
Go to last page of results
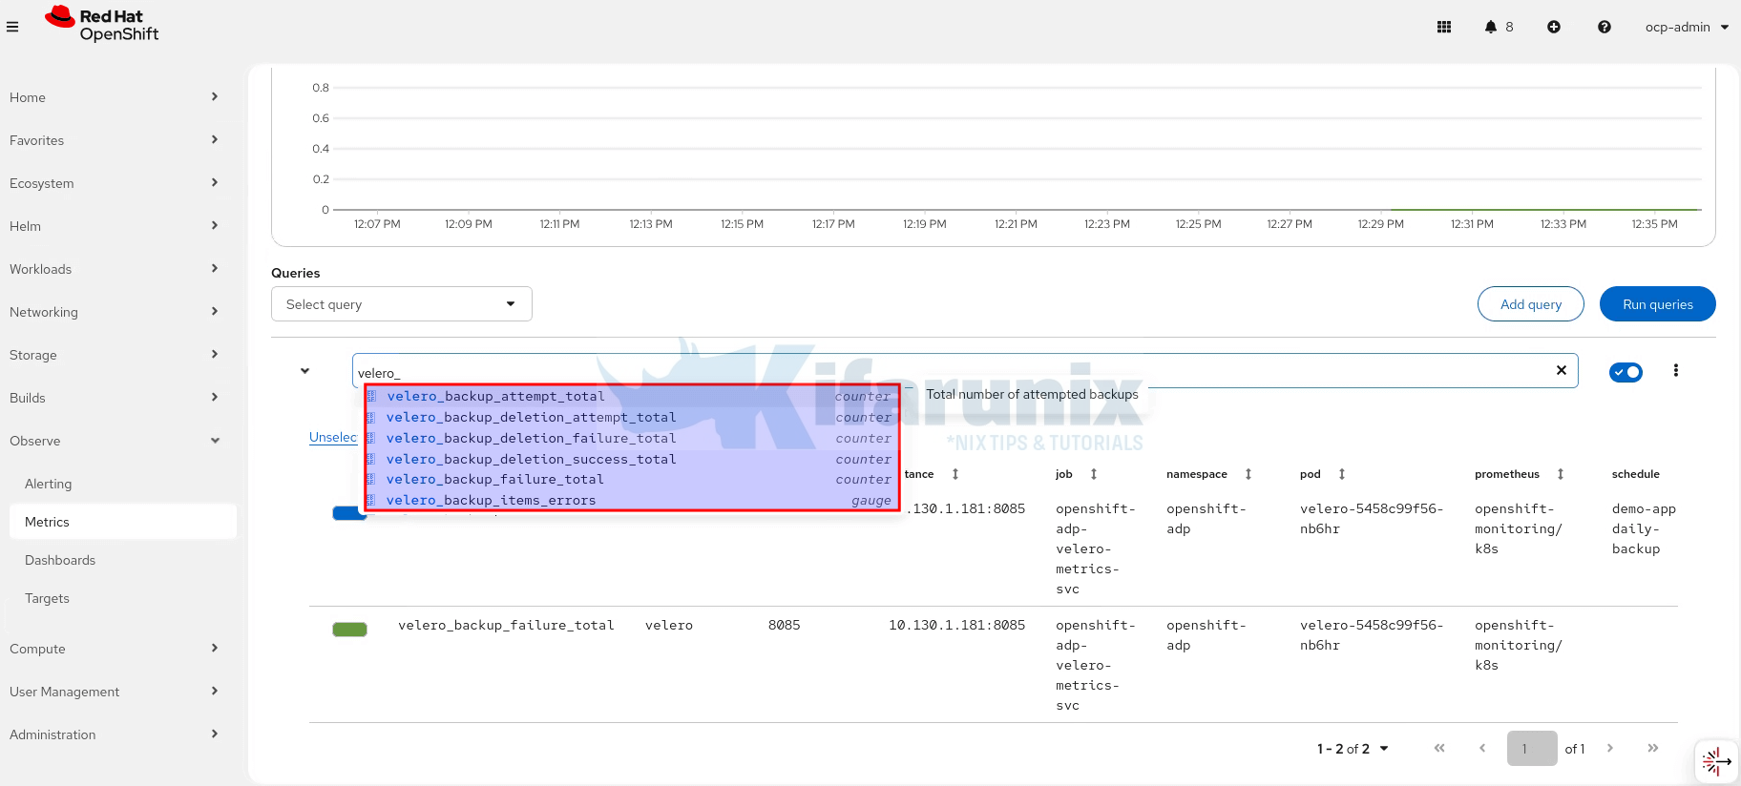[x=1653, y=748]
